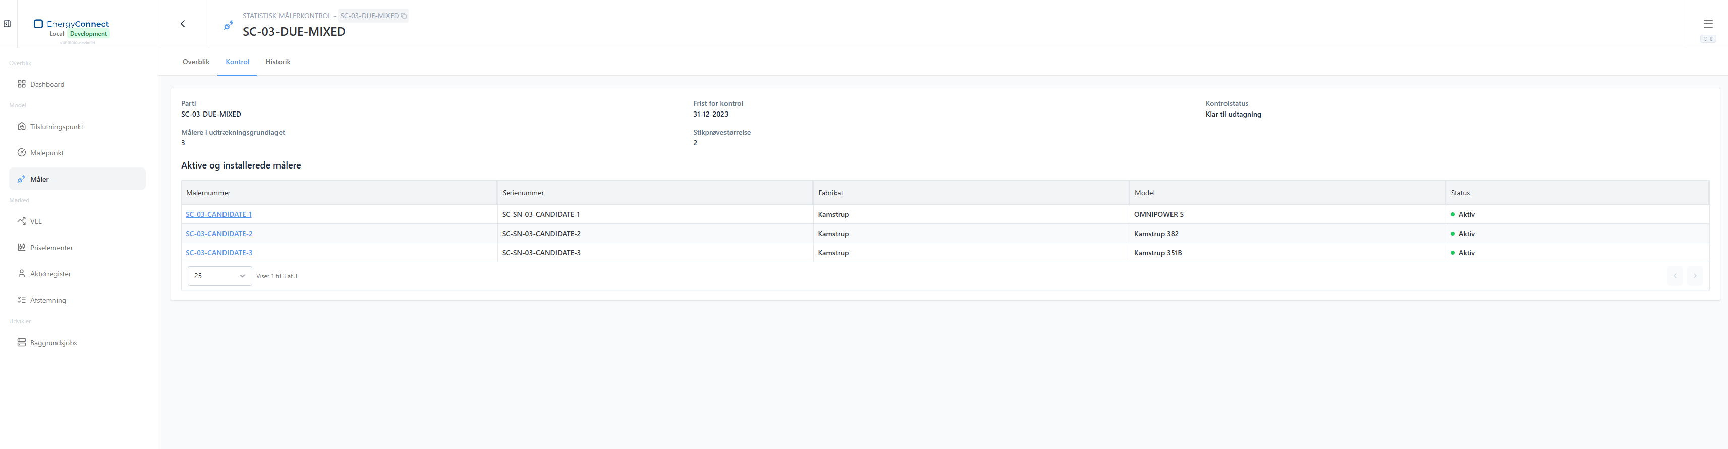Screen dimensions: 1728x449
Task: Click the Aktørregister person icon
Action: click(22, 273)
